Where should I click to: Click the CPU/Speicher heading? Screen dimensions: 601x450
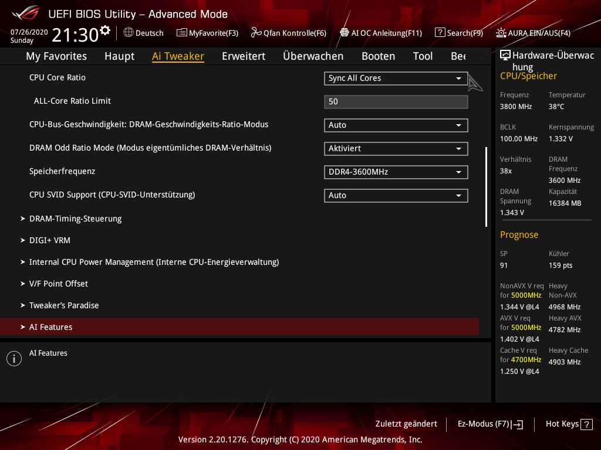point(528,76)
